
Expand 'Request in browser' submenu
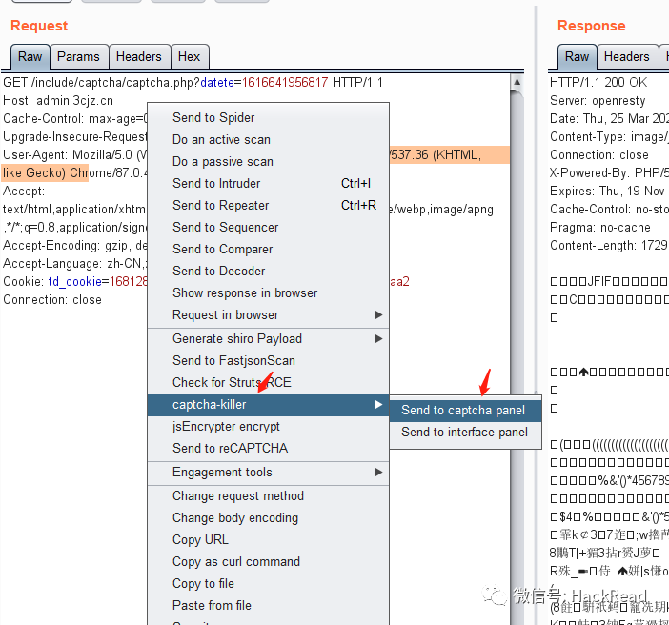point(379,315)
